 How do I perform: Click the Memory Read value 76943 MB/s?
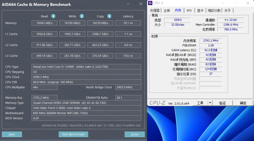[x=44, y=23]
